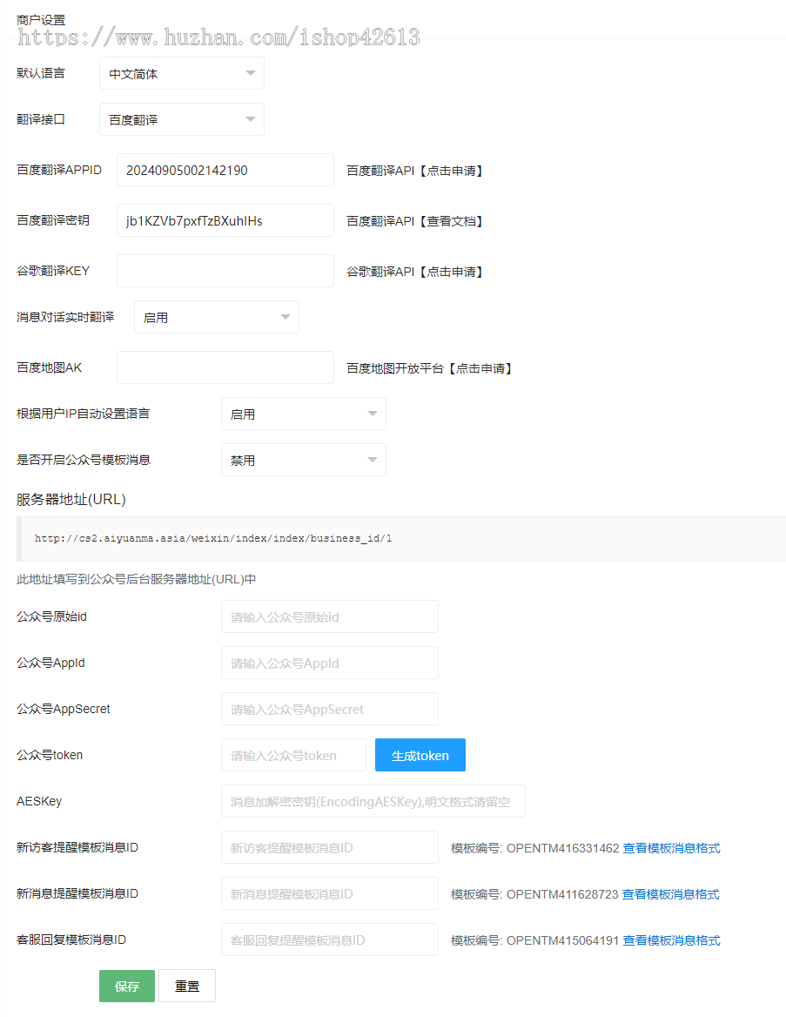Open 查看模板消息格式 for OPENTM411628723
786x1017 pixels.
[x=670, y=894]
